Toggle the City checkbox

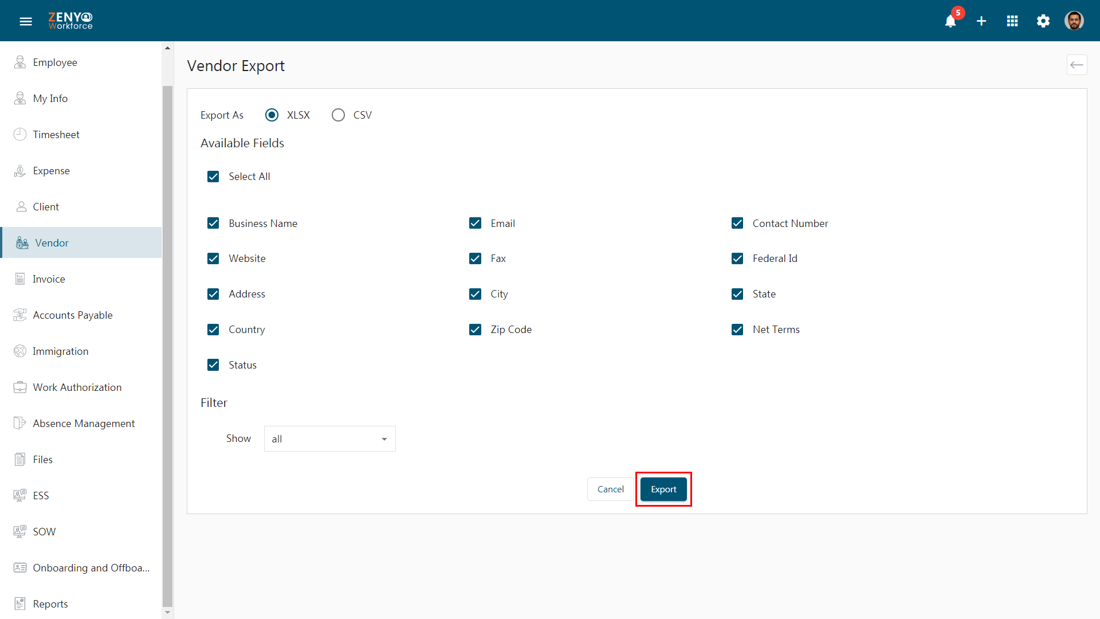tap(475, 294)
